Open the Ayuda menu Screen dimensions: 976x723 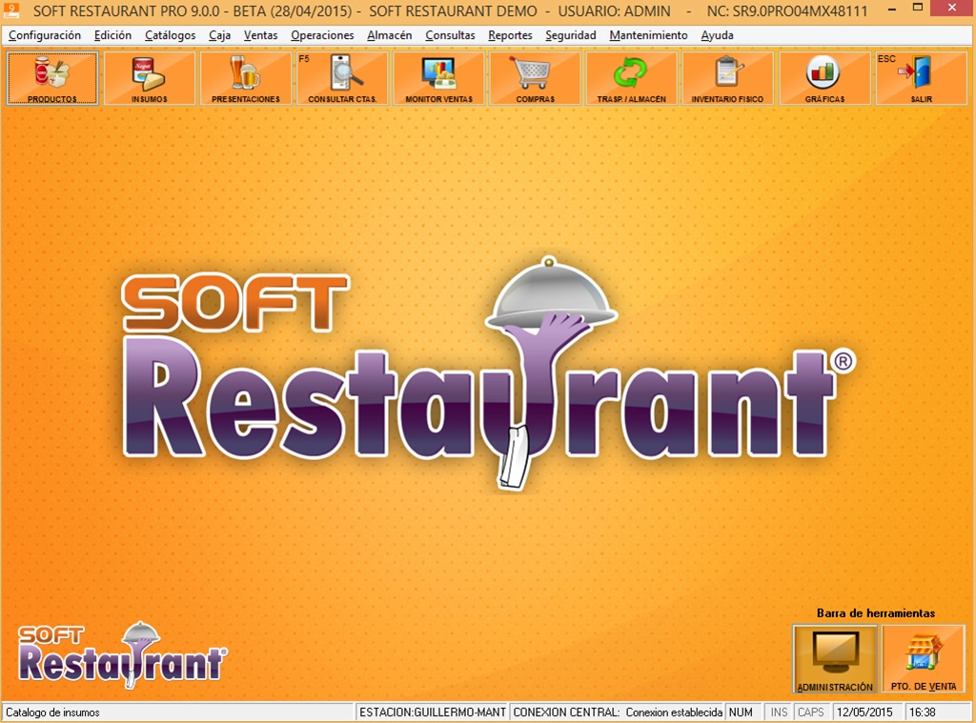(717, 35)
